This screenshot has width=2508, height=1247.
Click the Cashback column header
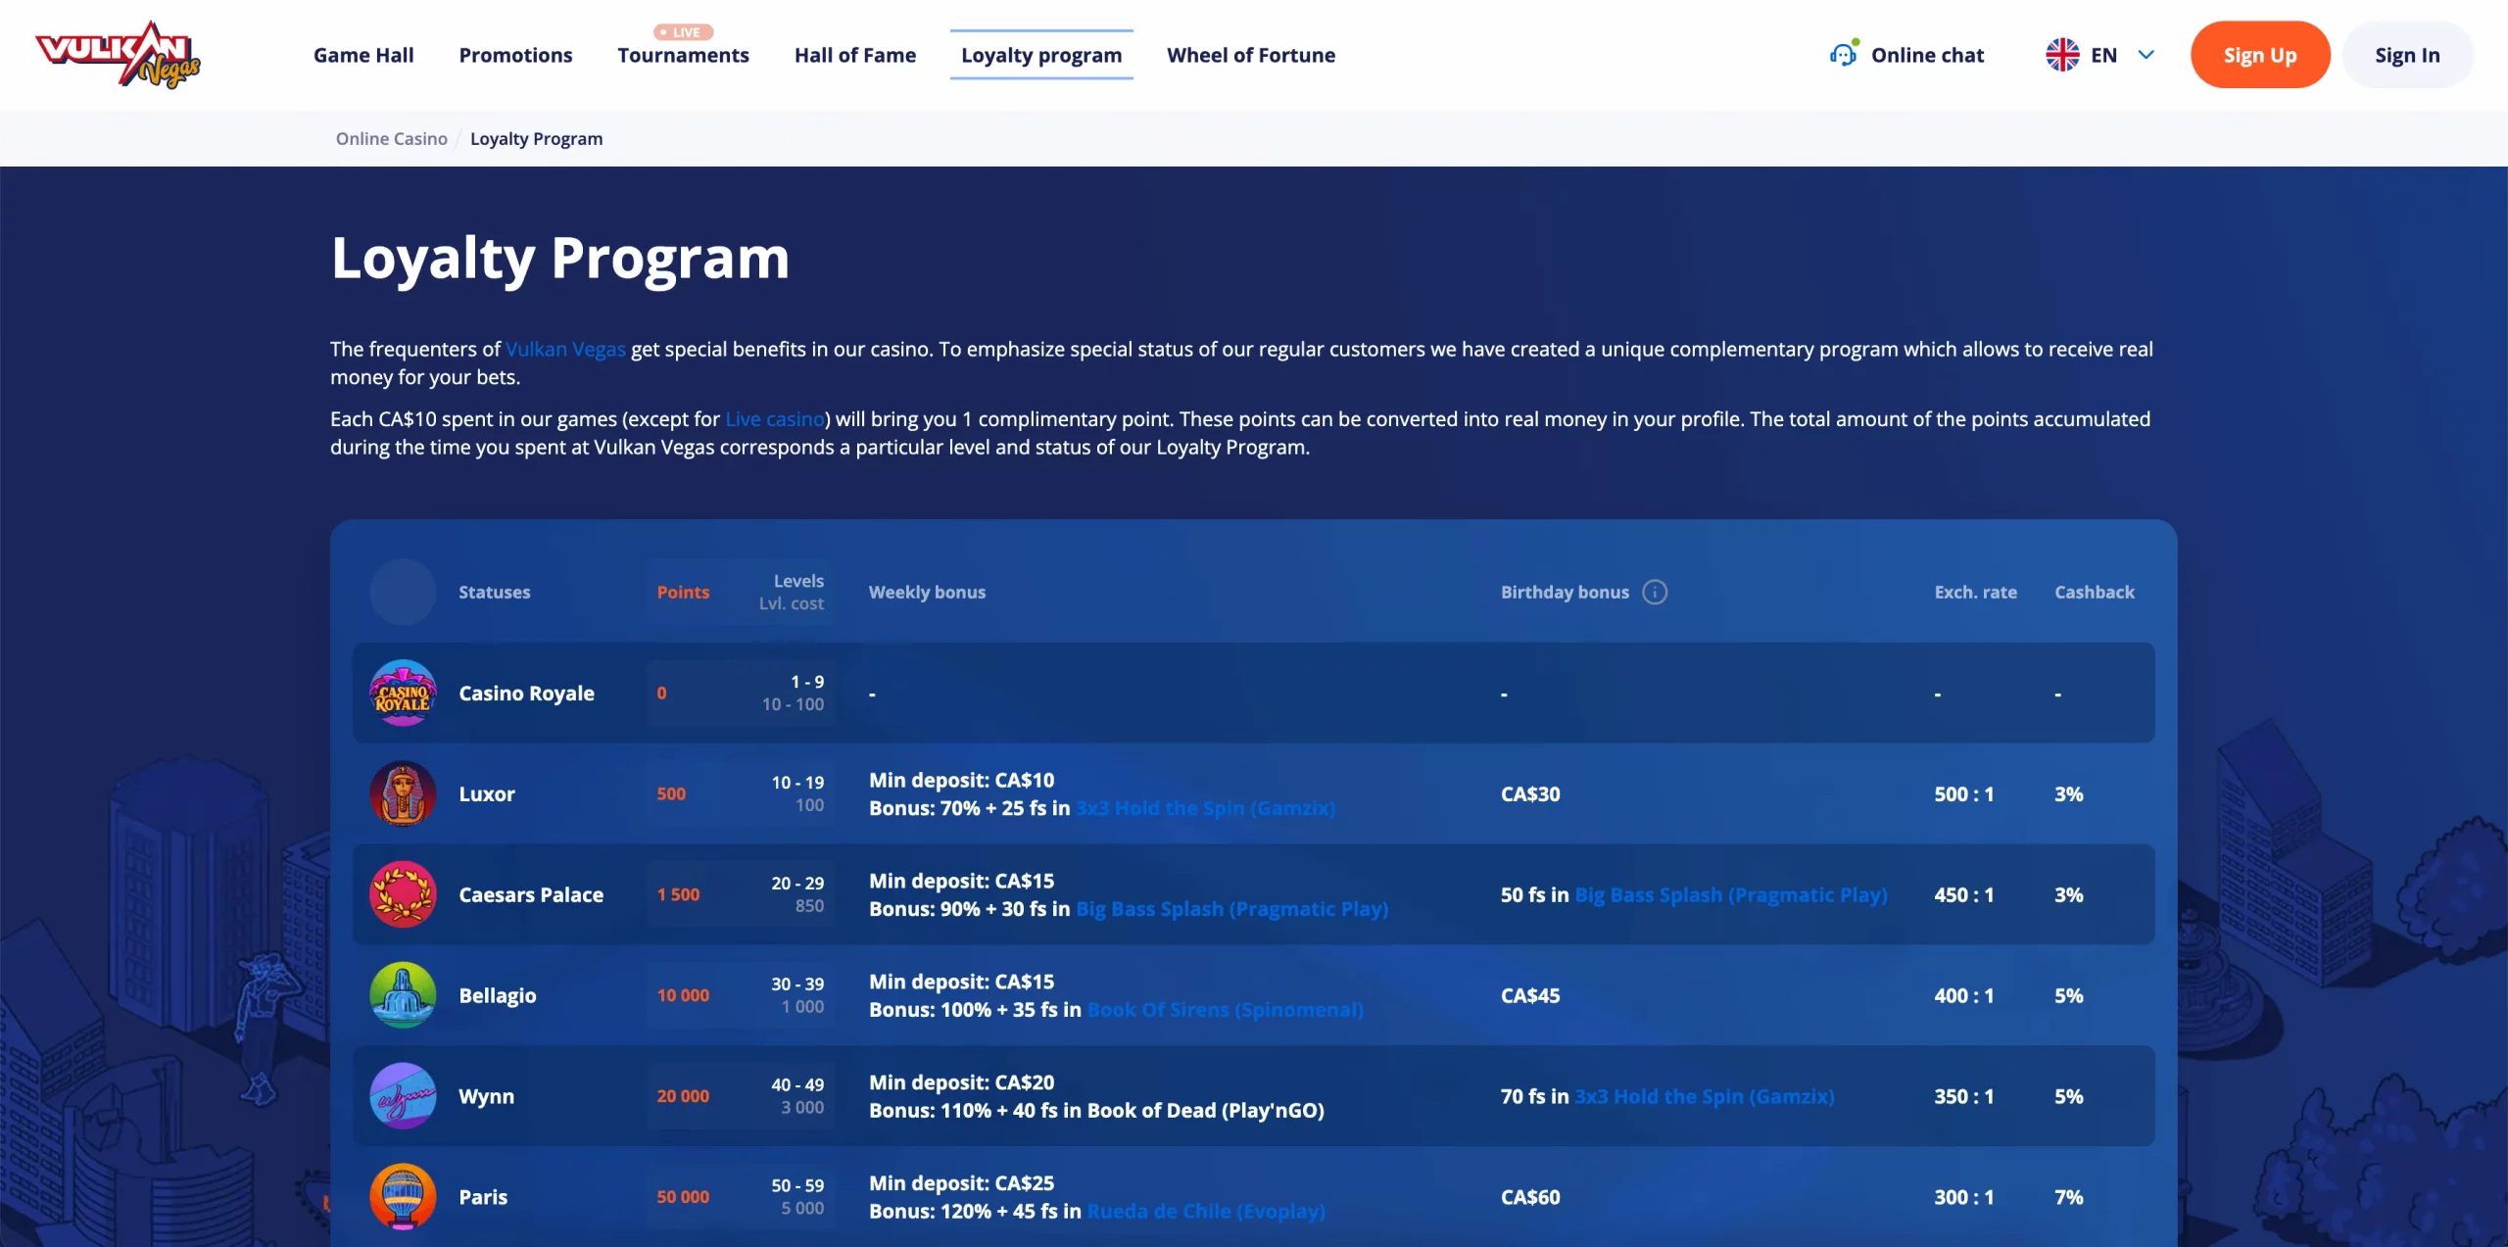coord(2095,593)
